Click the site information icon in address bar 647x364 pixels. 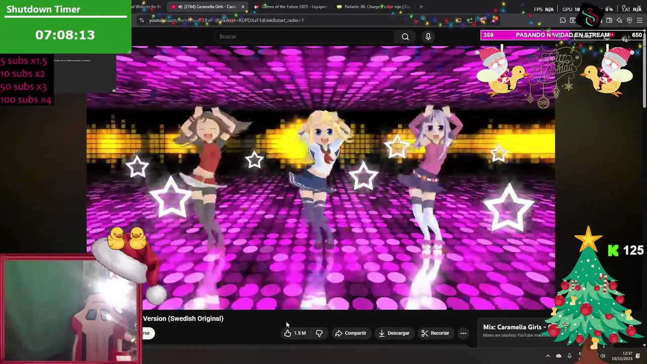(x=142, y=20)
